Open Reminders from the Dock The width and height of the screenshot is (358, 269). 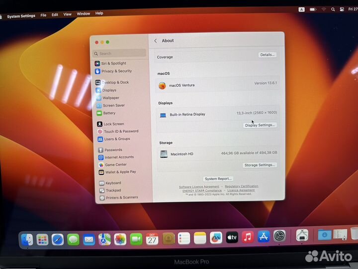184,238
